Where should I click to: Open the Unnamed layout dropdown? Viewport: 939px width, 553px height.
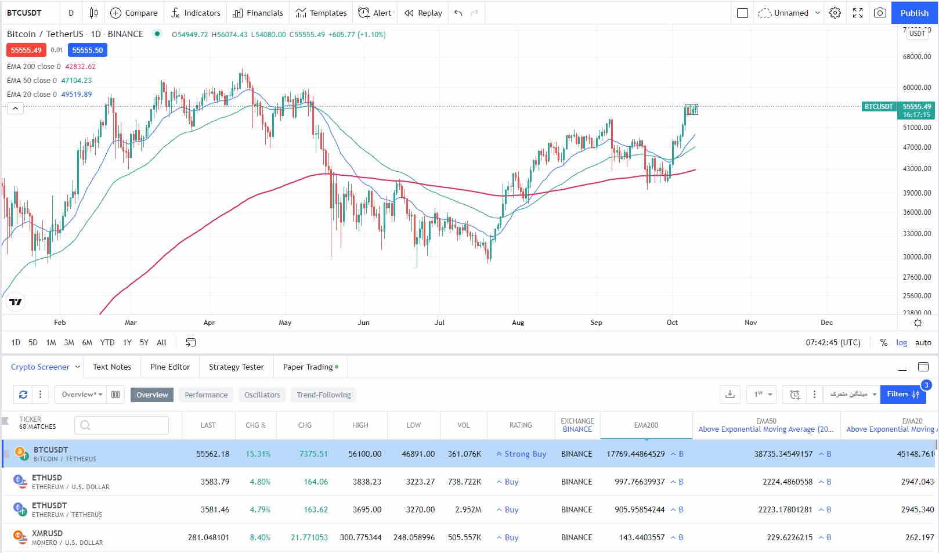click(789, 13)
